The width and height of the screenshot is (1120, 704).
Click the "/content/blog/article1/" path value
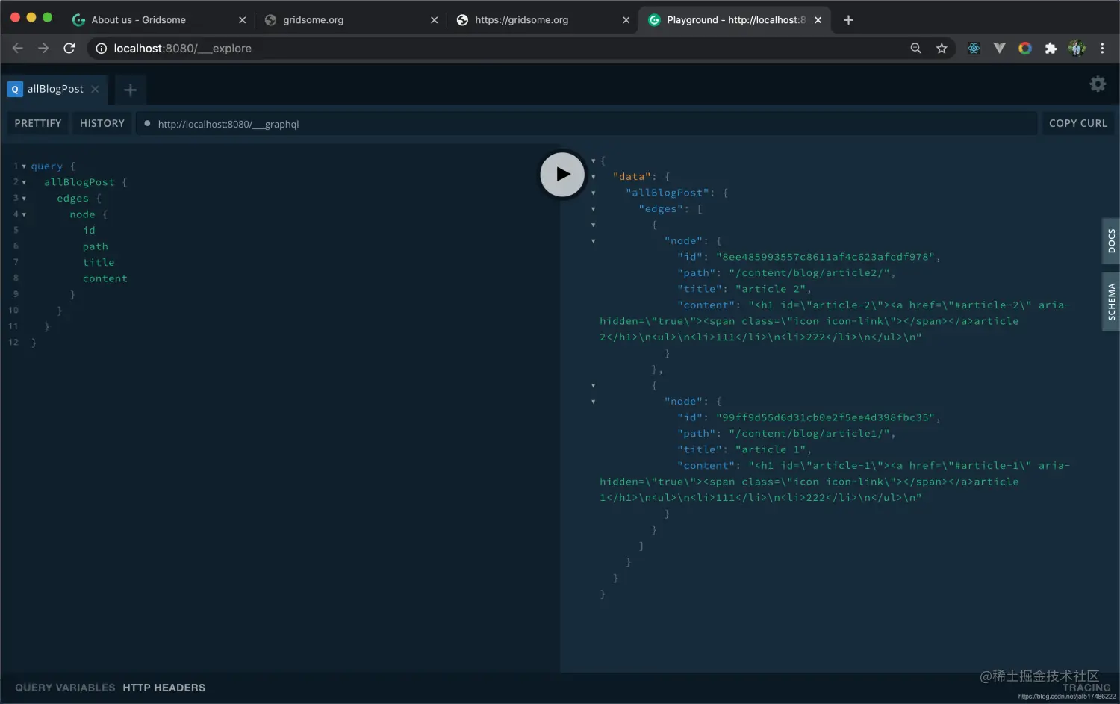[x=809, y=434]
